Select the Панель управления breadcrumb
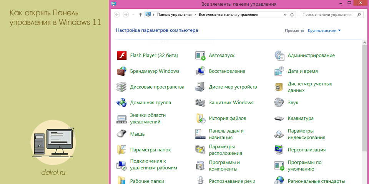369x184 pixels. [x=175, y=15]
